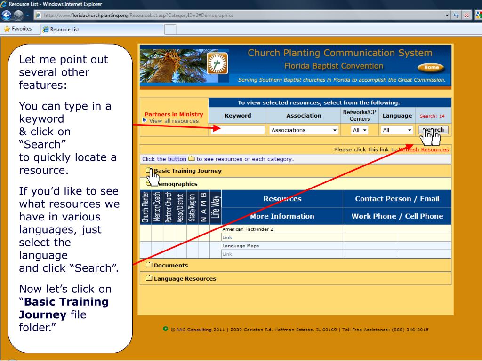Click the Life Way column header

coord(215,207)
